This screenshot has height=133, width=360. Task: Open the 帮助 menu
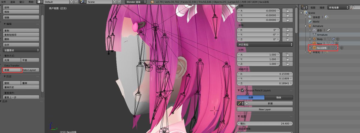(31, 2)
